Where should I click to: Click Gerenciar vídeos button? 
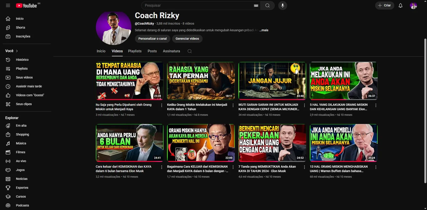187,39
